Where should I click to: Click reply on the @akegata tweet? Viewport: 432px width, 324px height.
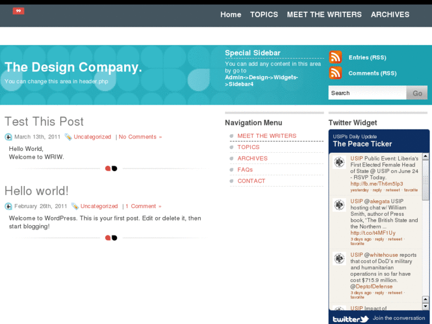(379, 239)
